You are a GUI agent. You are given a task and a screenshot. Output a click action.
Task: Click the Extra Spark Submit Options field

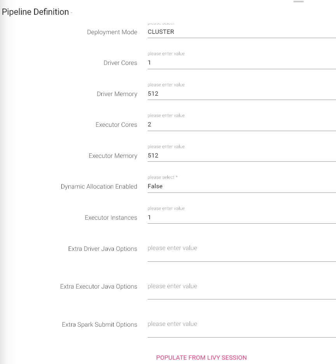241,324
